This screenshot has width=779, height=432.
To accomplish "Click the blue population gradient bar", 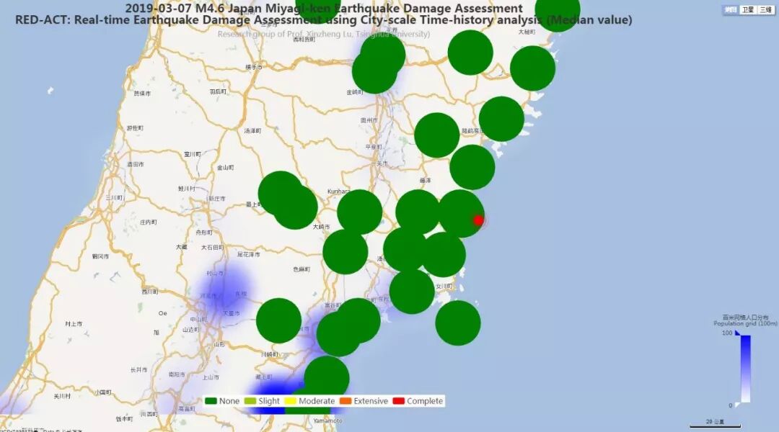I will tap(746, 369).
